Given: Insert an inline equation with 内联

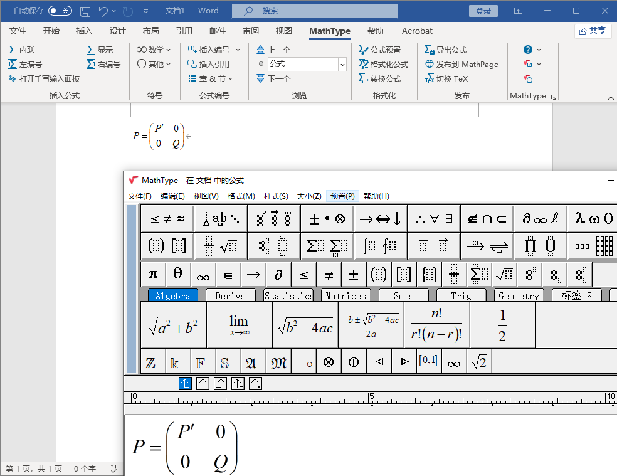Looking at the screenshot, I should (22, 50).
